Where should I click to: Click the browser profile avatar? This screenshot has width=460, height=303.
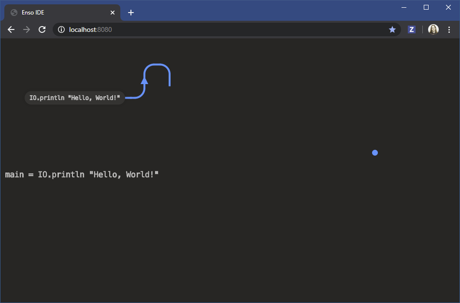pos(433,29)
